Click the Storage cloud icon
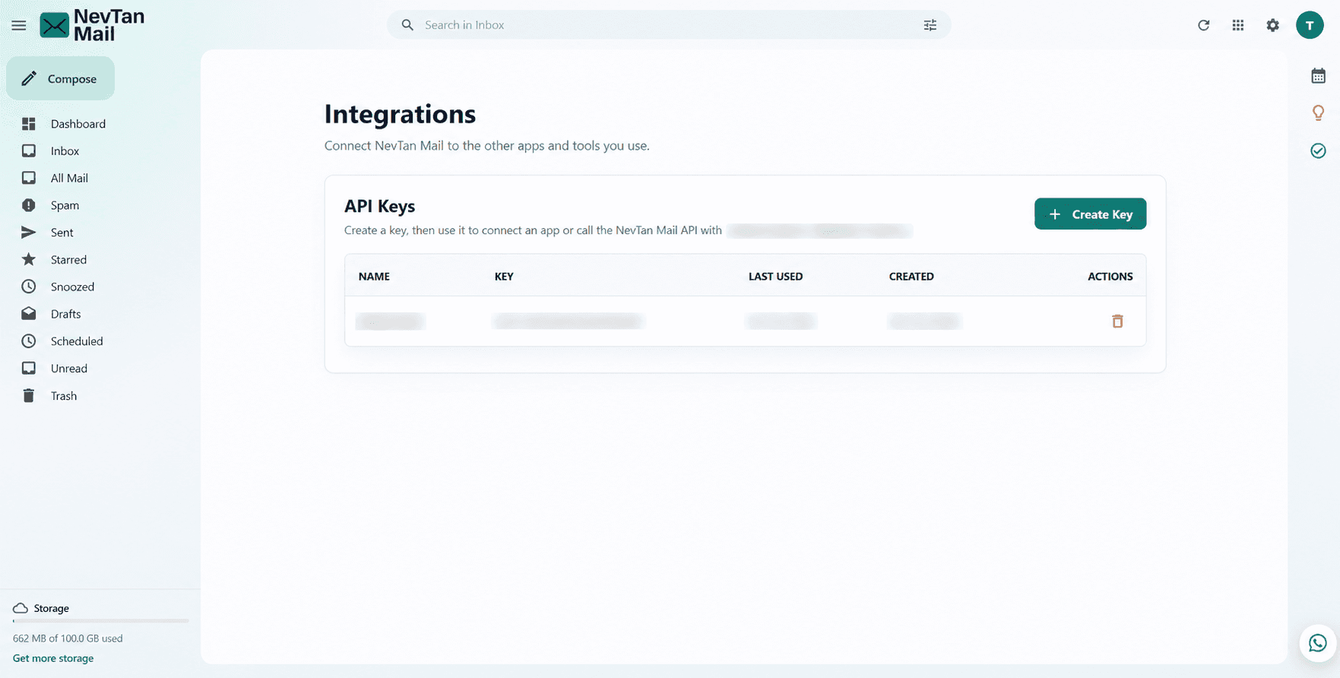The image size is (1340, 678). click(21, 608)
